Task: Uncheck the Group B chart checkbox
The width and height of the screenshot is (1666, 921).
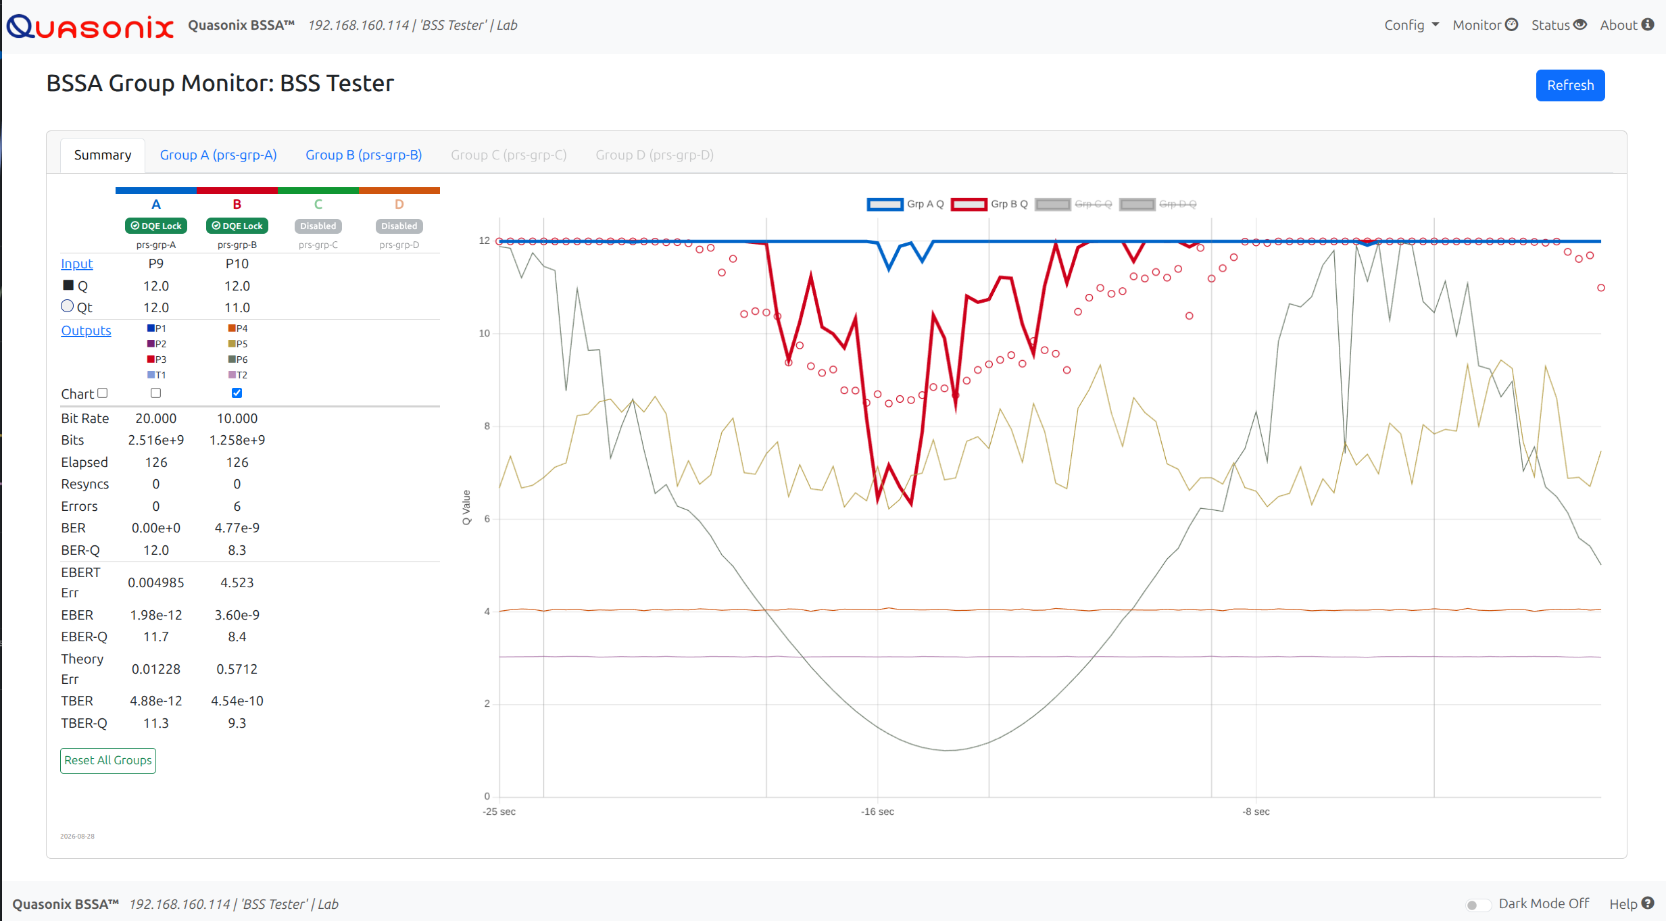Action: (x=237, y=393)
